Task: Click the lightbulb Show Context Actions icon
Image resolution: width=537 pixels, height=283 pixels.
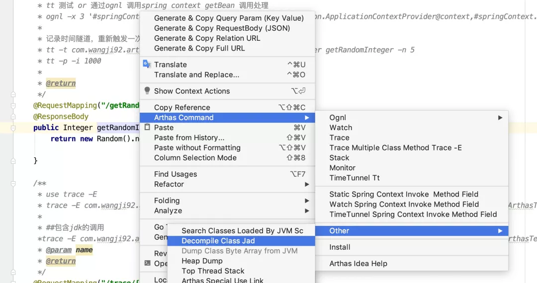Action: 147,90
